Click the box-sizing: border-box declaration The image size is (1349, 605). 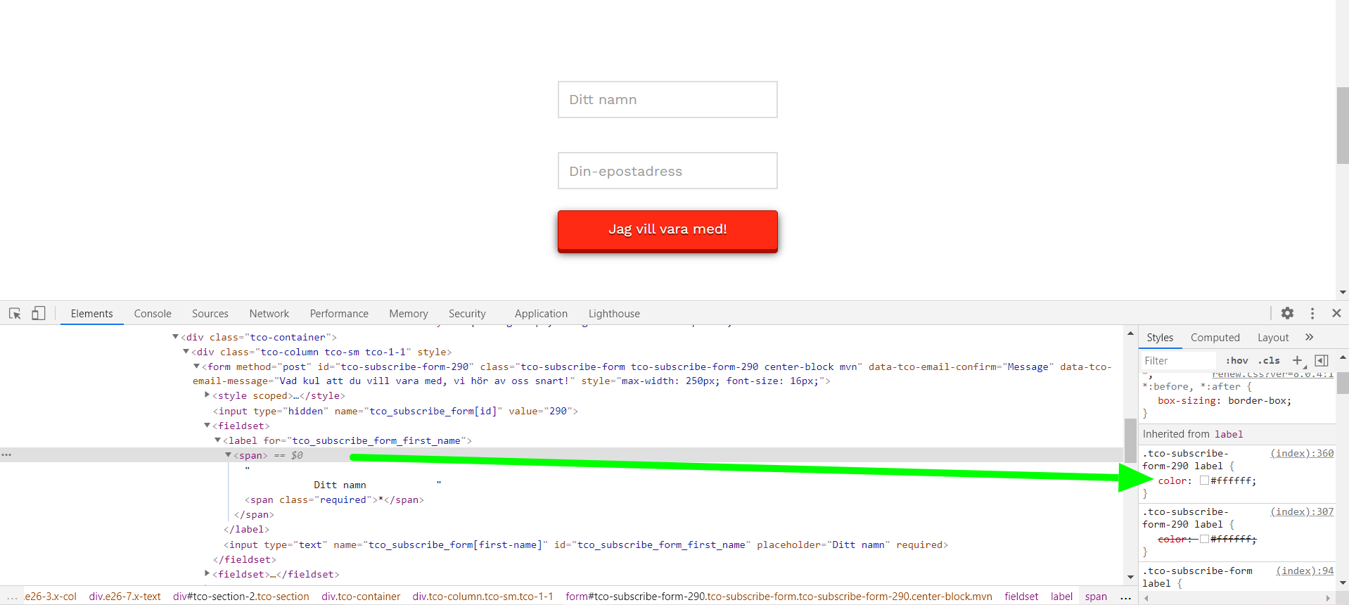point(1225,401)
